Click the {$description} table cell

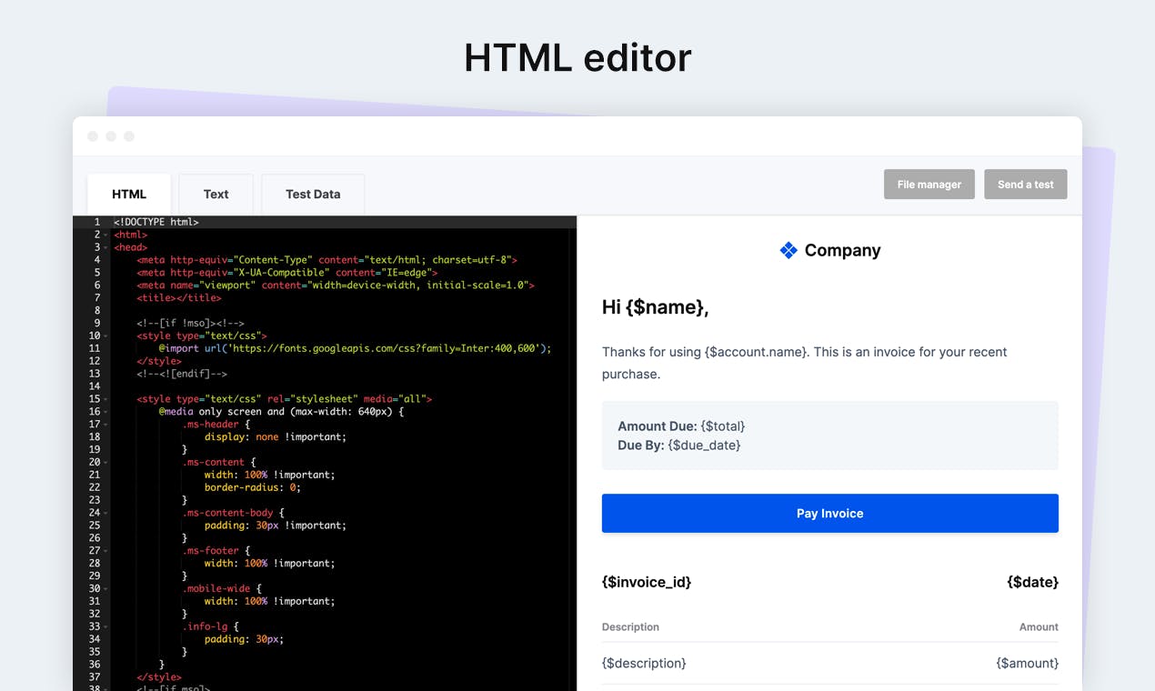coord(644,664)
